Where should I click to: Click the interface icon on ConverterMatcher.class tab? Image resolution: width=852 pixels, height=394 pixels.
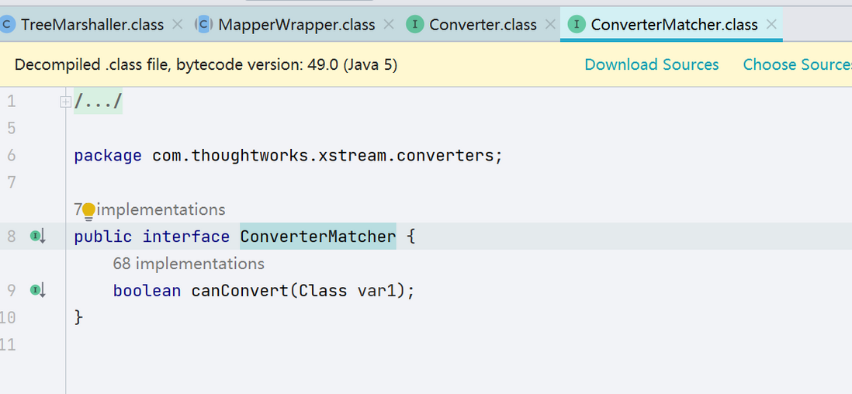coord(577,25)
